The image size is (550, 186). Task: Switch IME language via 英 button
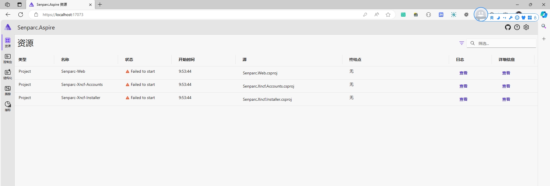click(x=492, y=18)
